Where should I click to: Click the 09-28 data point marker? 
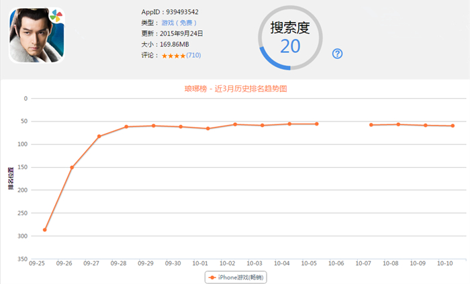point(126,126)
